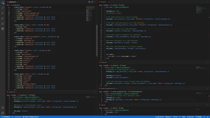Switch to the project.rb tab
This screenshot has height=118, width=210.
(x=12, y=92)
